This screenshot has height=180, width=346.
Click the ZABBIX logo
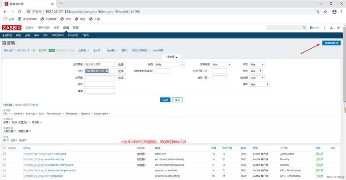tap(12, 28)
